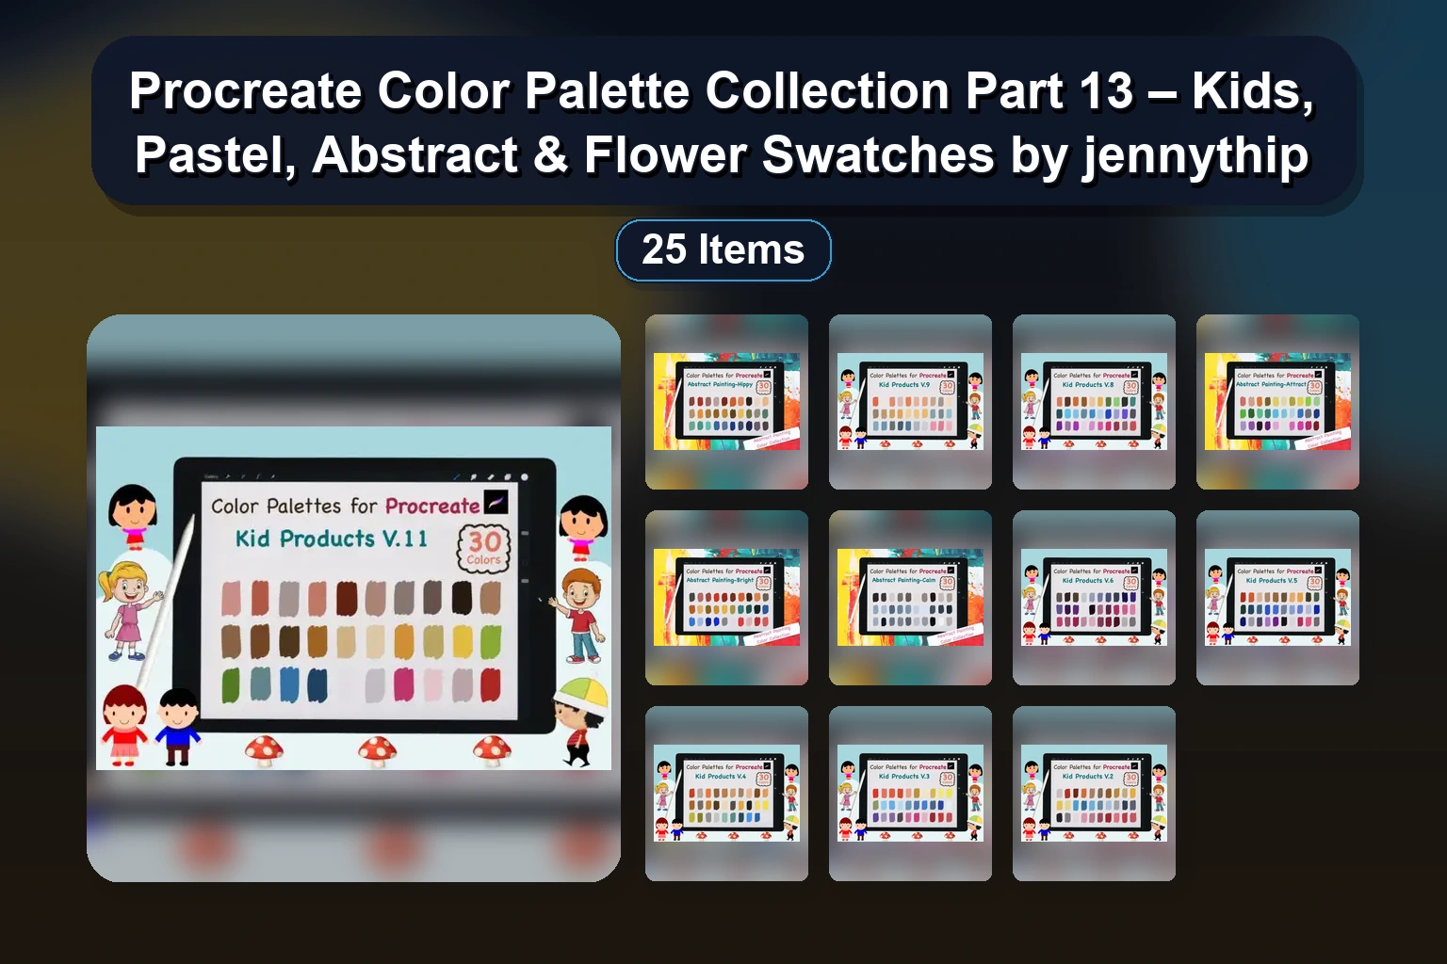This screenshot has width=1447, height=964.
Task: Click the 'Kid Products V.11' text
Action: tap(331, 538)
